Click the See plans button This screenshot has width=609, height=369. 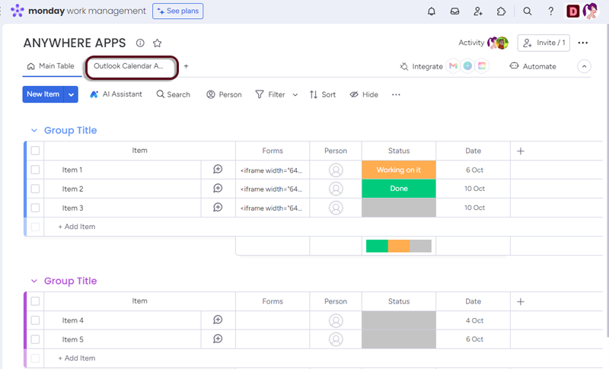pyautogui.click(x=177, y=11)
